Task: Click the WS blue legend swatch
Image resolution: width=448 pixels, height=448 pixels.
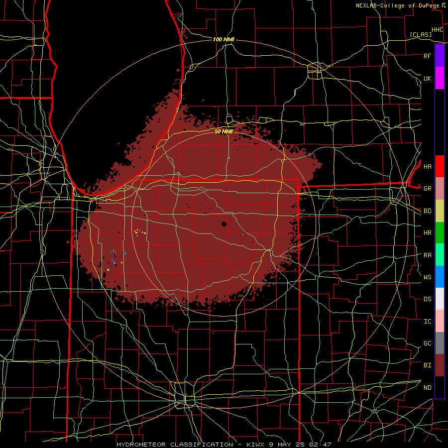Action: pos(440,277)
